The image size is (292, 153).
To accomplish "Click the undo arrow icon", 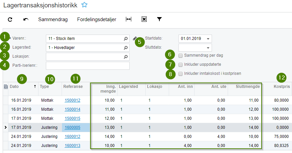I will pos(26,19).
